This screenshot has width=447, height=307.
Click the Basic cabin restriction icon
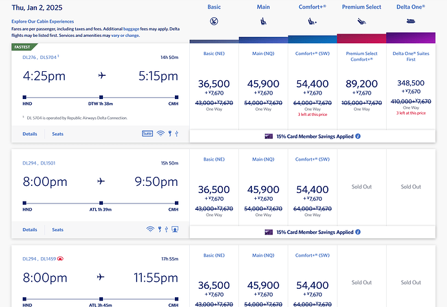tap(214, 21)
